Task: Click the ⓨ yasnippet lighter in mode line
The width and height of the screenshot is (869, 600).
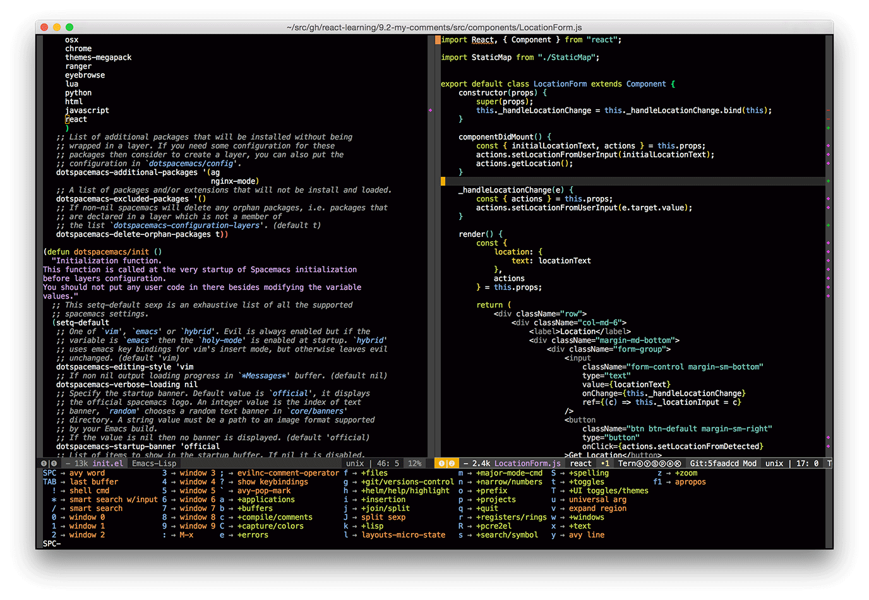Action: (647, 464)
